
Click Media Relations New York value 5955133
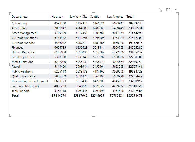coord(81,62)
